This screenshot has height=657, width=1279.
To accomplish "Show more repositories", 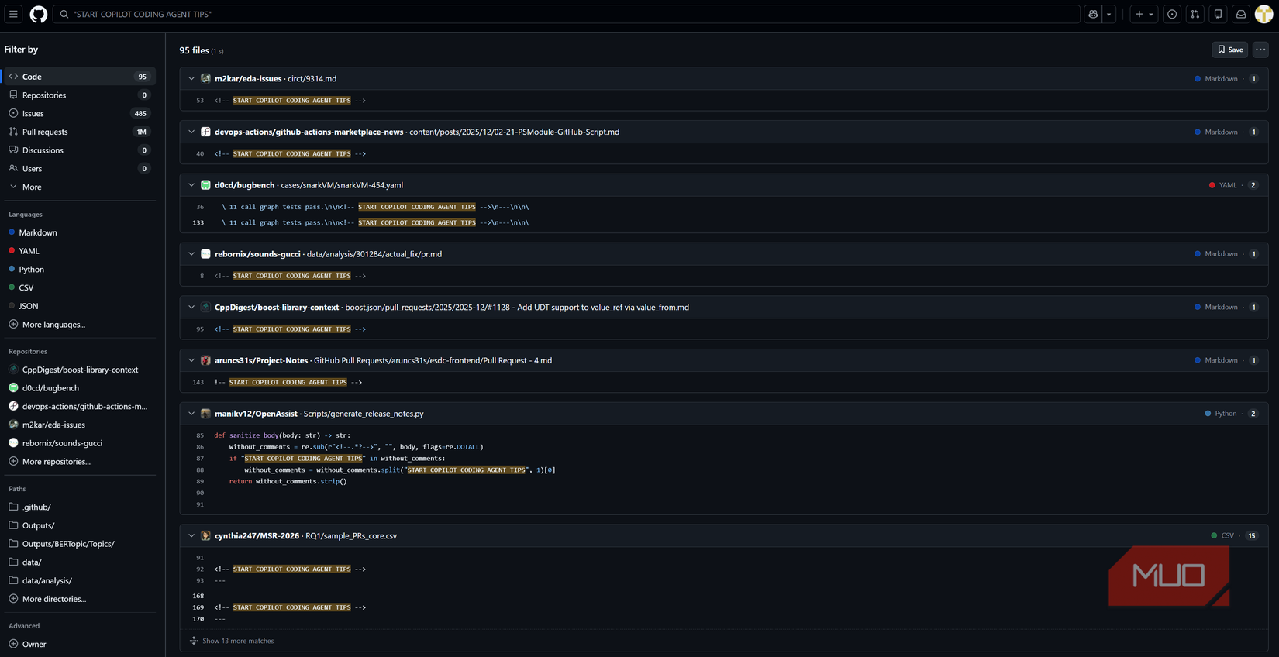I will click(x=80, y=462).
